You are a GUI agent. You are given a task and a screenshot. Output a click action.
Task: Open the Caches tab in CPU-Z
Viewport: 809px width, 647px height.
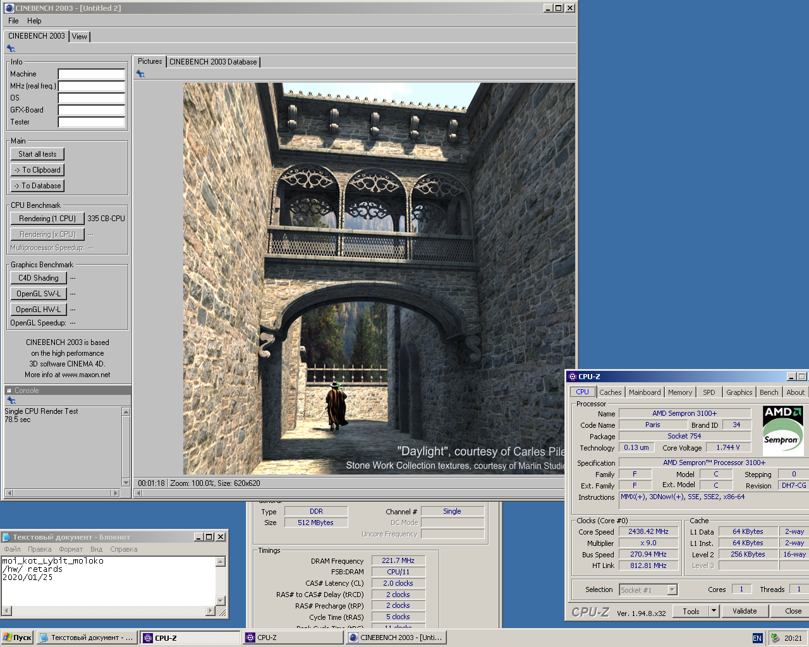611,392
